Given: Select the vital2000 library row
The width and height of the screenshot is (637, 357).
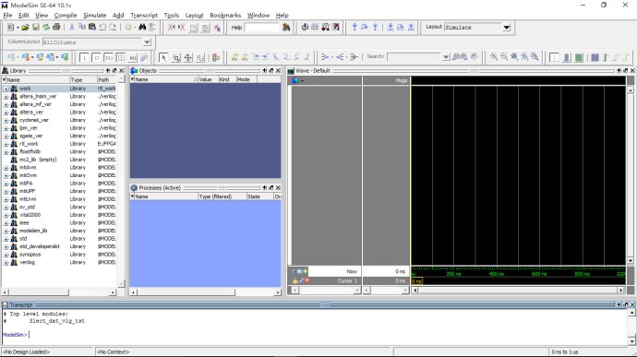Looking at the screenshot, I should pyautogui.click(x=59, y=215).
